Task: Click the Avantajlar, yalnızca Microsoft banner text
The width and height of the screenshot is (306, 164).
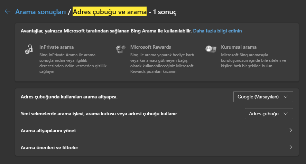Action: (106, 31)
